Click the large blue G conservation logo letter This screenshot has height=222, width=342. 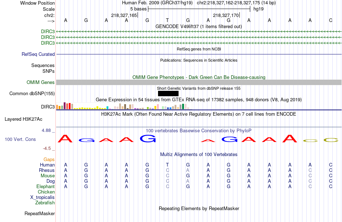pyautogui.click(x=148, y=139)
